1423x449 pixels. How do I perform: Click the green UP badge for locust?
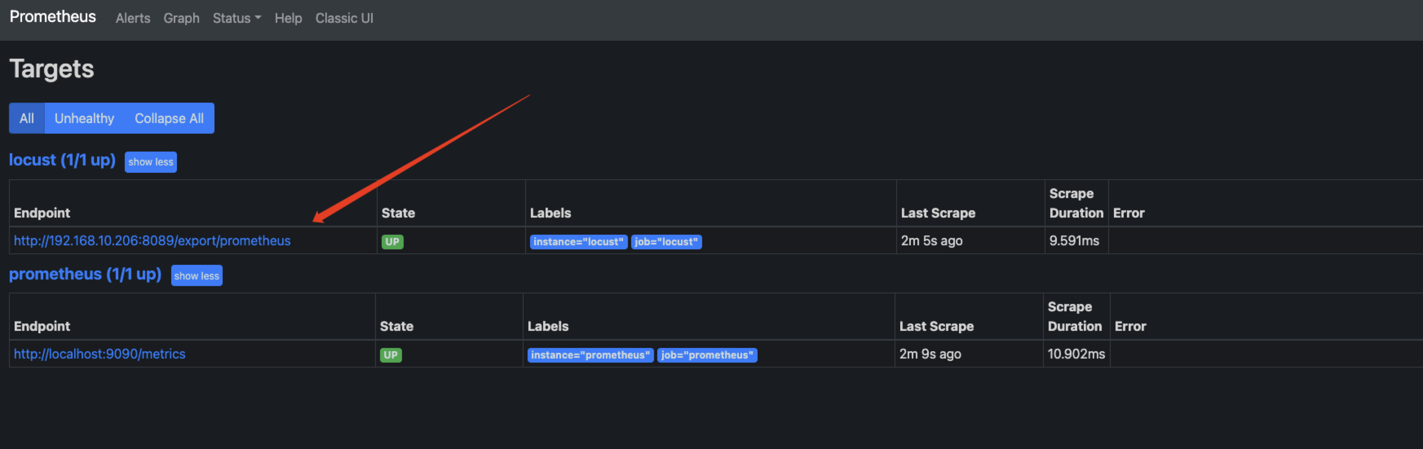(x=392, y=242)
